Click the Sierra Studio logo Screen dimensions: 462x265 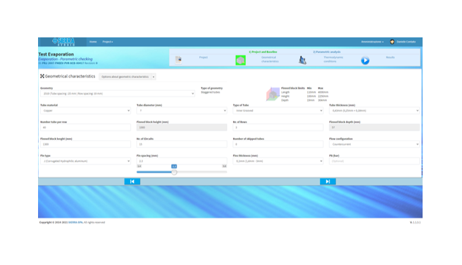64,42
